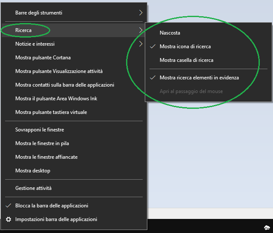
Task: Click the system tray icon in taskbar
Action: coord(267,227)
